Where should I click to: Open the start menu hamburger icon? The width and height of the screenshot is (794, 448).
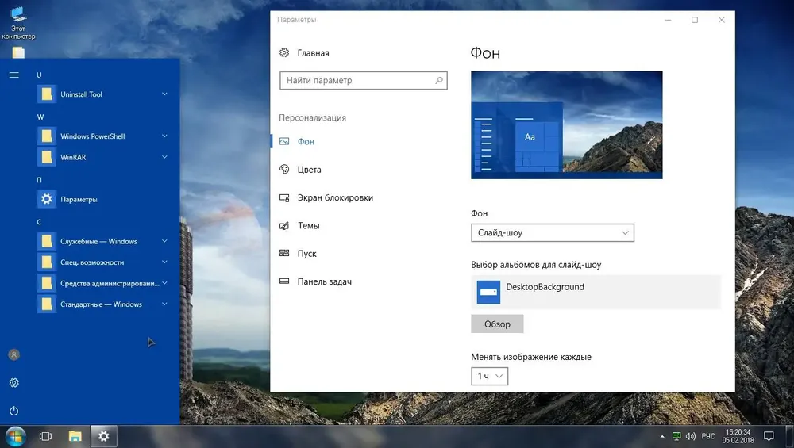click(13, 75)
